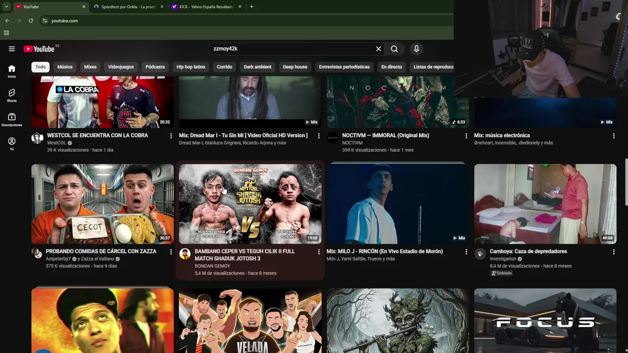Open title WESTCOL SE ENCUENTRA CON LA COBRA
Screen dimensions: 628x353
pos(97,135)
